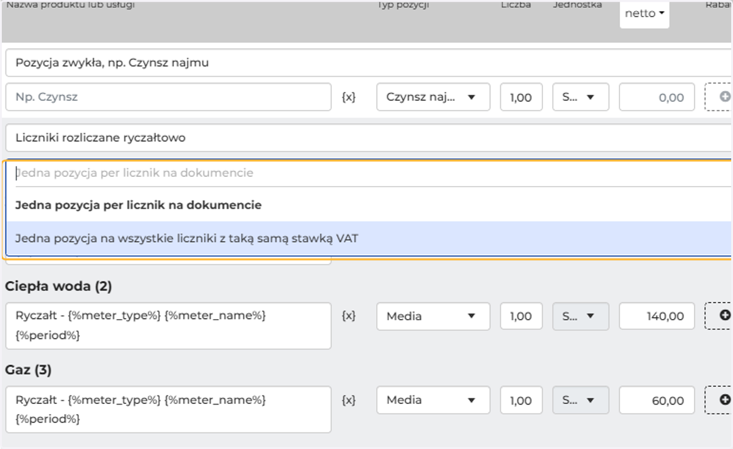Open the 'Czynsz naj...' position type dropdown
The height and width of the screenshot is (449, 733).
(x=433, y=97)
